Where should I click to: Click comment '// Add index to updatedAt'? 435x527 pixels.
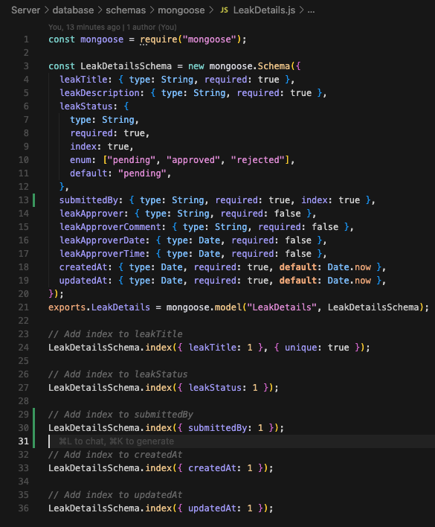pos(115,495)
